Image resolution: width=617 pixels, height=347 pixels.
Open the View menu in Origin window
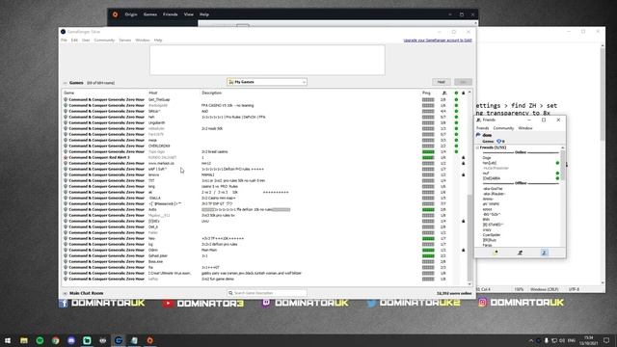point(189,14)
